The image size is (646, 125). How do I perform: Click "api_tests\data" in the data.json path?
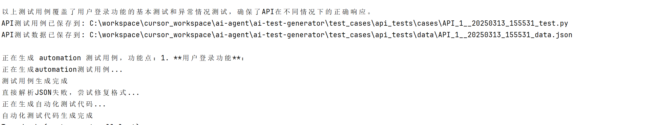(x=404, y=35)
